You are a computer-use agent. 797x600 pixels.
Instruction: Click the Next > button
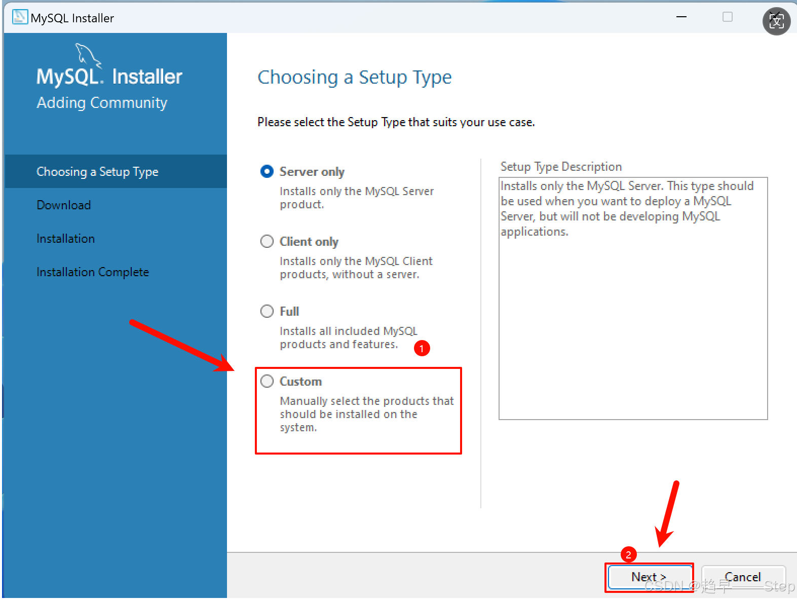[649, 577]
